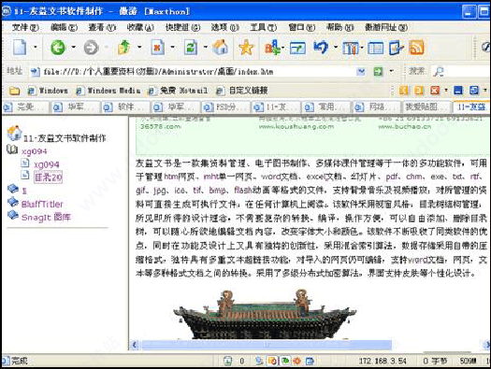Open dropdown next to green Go button
491x369 pixels.
tap(392, 71)
